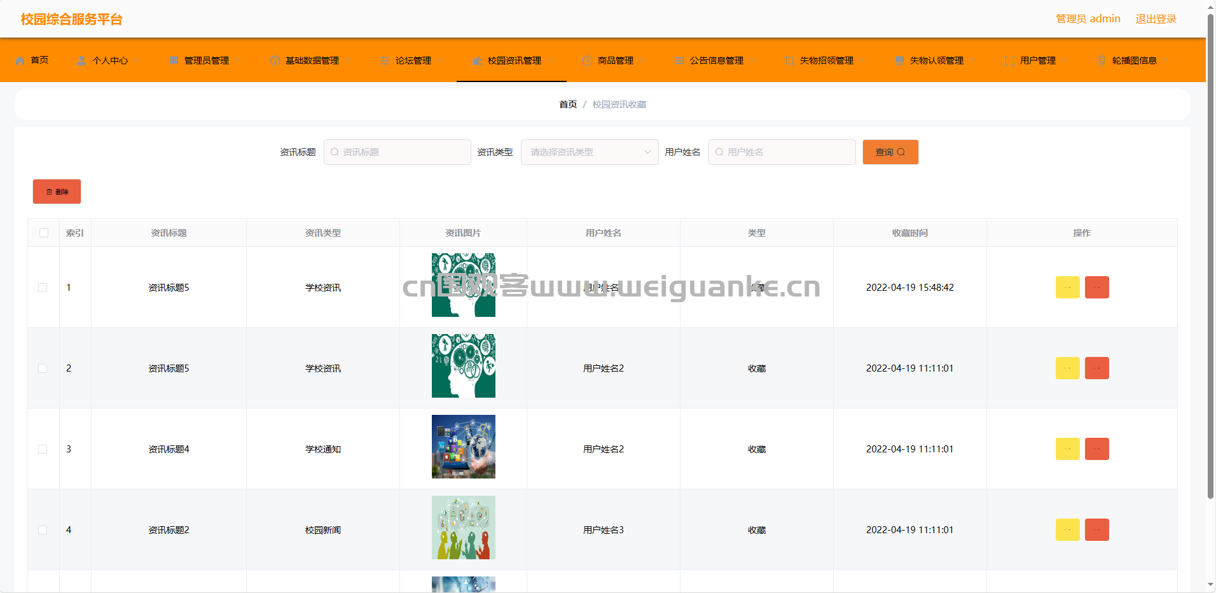Screen dimensions: 1216x593
Task: Tick the select-all checkbox in table header
Action: point(44,233)
